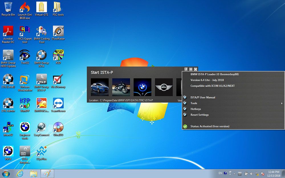Screen dimensions: 285x178
Task: Select the ISTA language desktop icon
Action: [25, 155]
